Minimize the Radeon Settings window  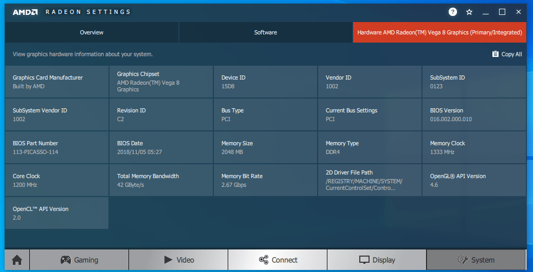pos(485,12)
